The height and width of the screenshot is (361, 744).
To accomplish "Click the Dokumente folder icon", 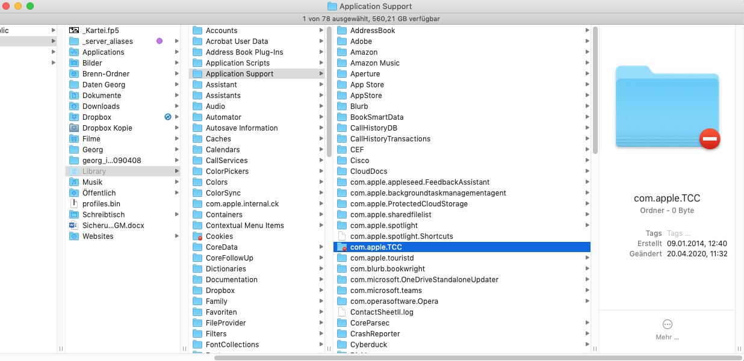I will pos(74,95).
